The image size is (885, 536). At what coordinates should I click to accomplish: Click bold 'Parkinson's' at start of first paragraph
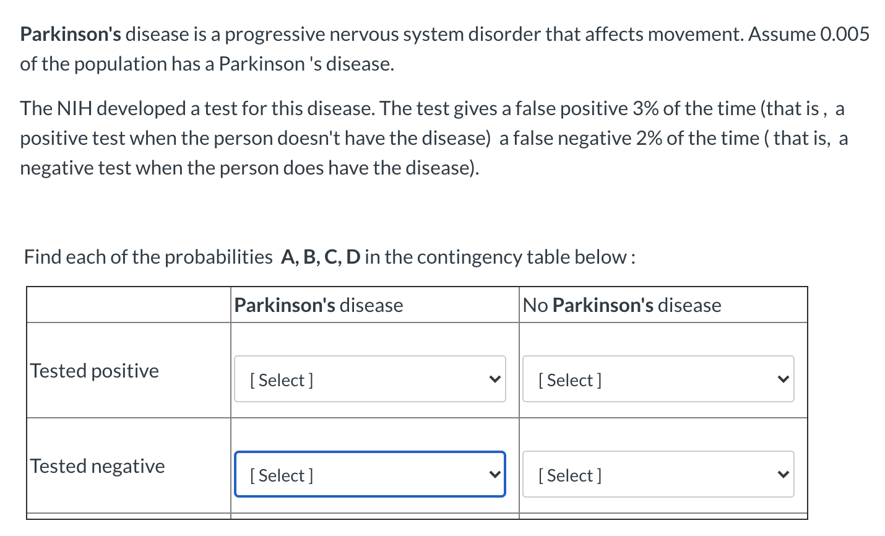71,34
